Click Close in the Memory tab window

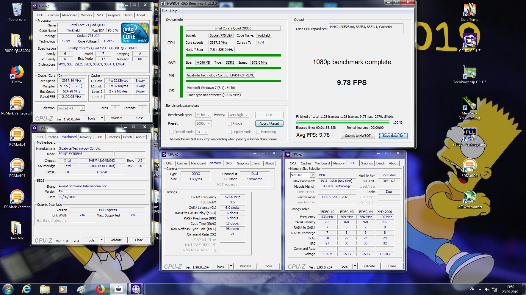pyautogui.click(x=268, y=266)
